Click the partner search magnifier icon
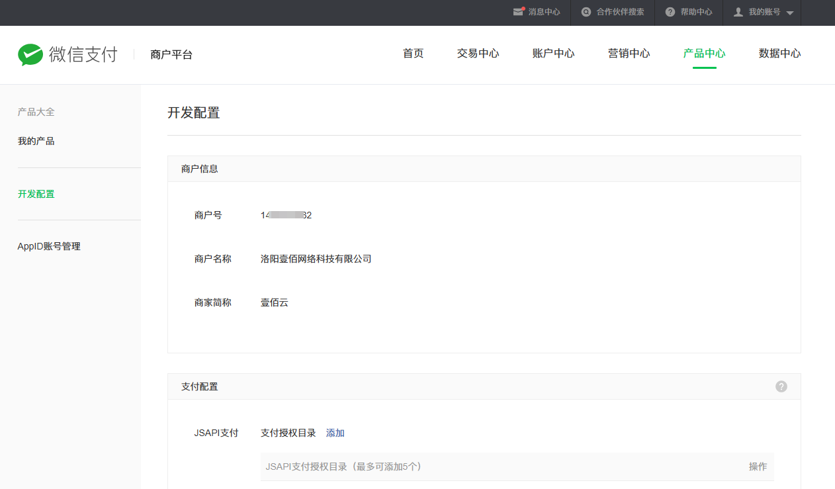This screenshot has height=489, width=835. 586,12
